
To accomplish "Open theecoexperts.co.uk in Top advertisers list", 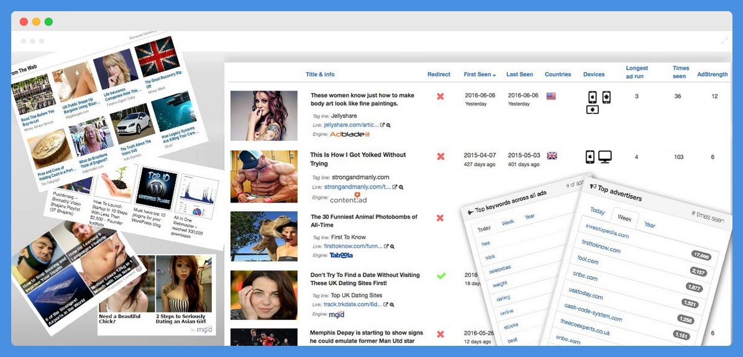I will 584,327.
